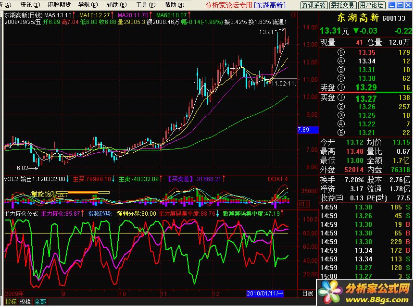Open the 资讯(I) menu
Screen dimensions: 414x307
(30, 5)
